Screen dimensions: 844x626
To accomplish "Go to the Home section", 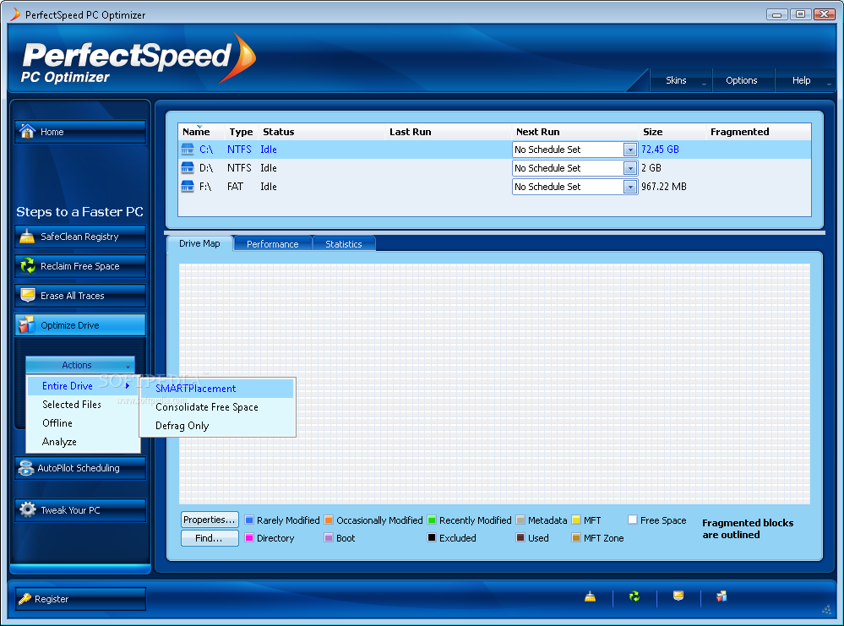I will [x=80, y=131].
